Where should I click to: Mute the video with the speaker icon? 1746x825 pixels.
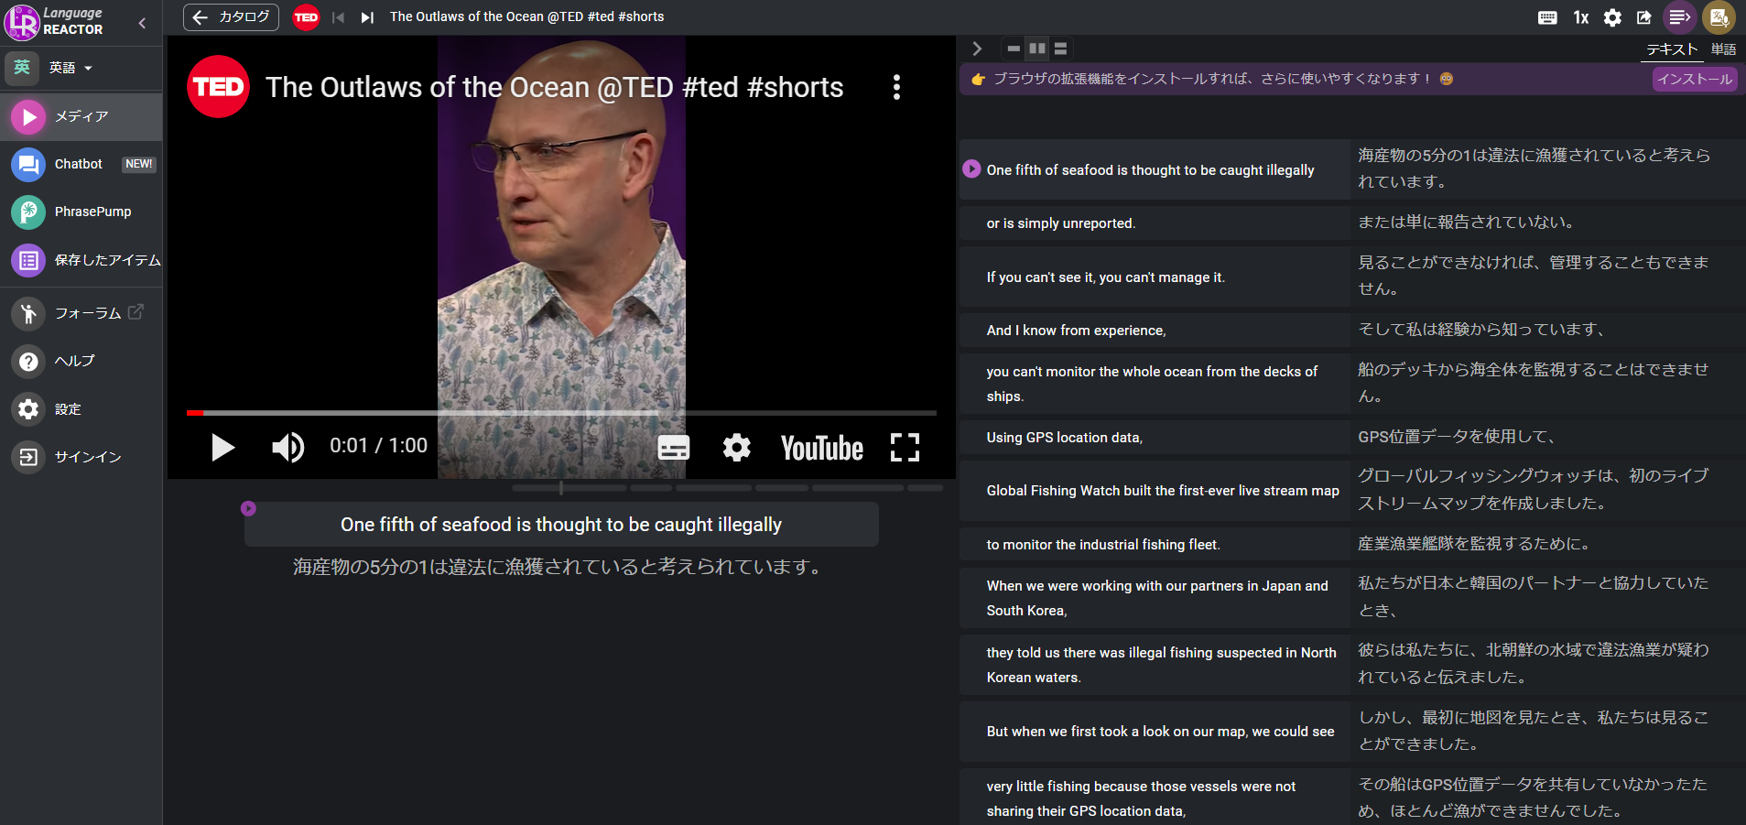287,447
